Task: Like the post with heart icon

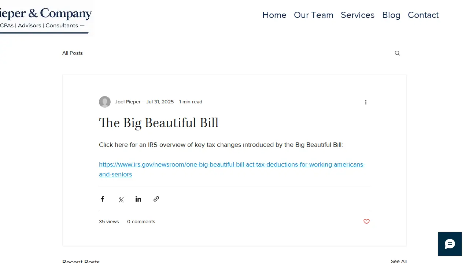Action: click(x=366, y=222)
